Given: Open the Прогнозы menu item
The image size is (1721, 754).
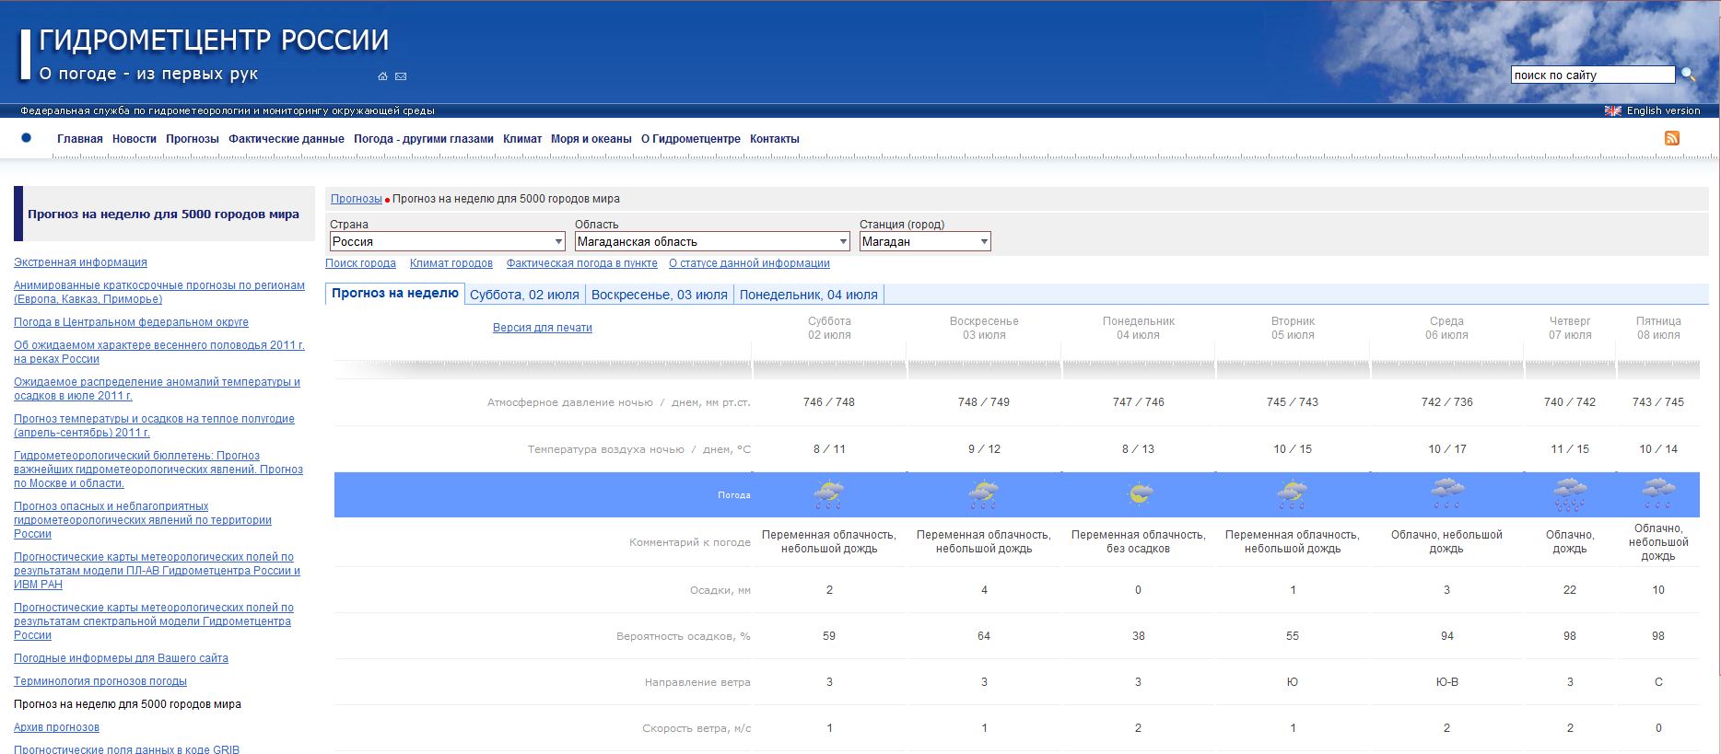Looking at the screenshot, I should click(x=193, y=139).
